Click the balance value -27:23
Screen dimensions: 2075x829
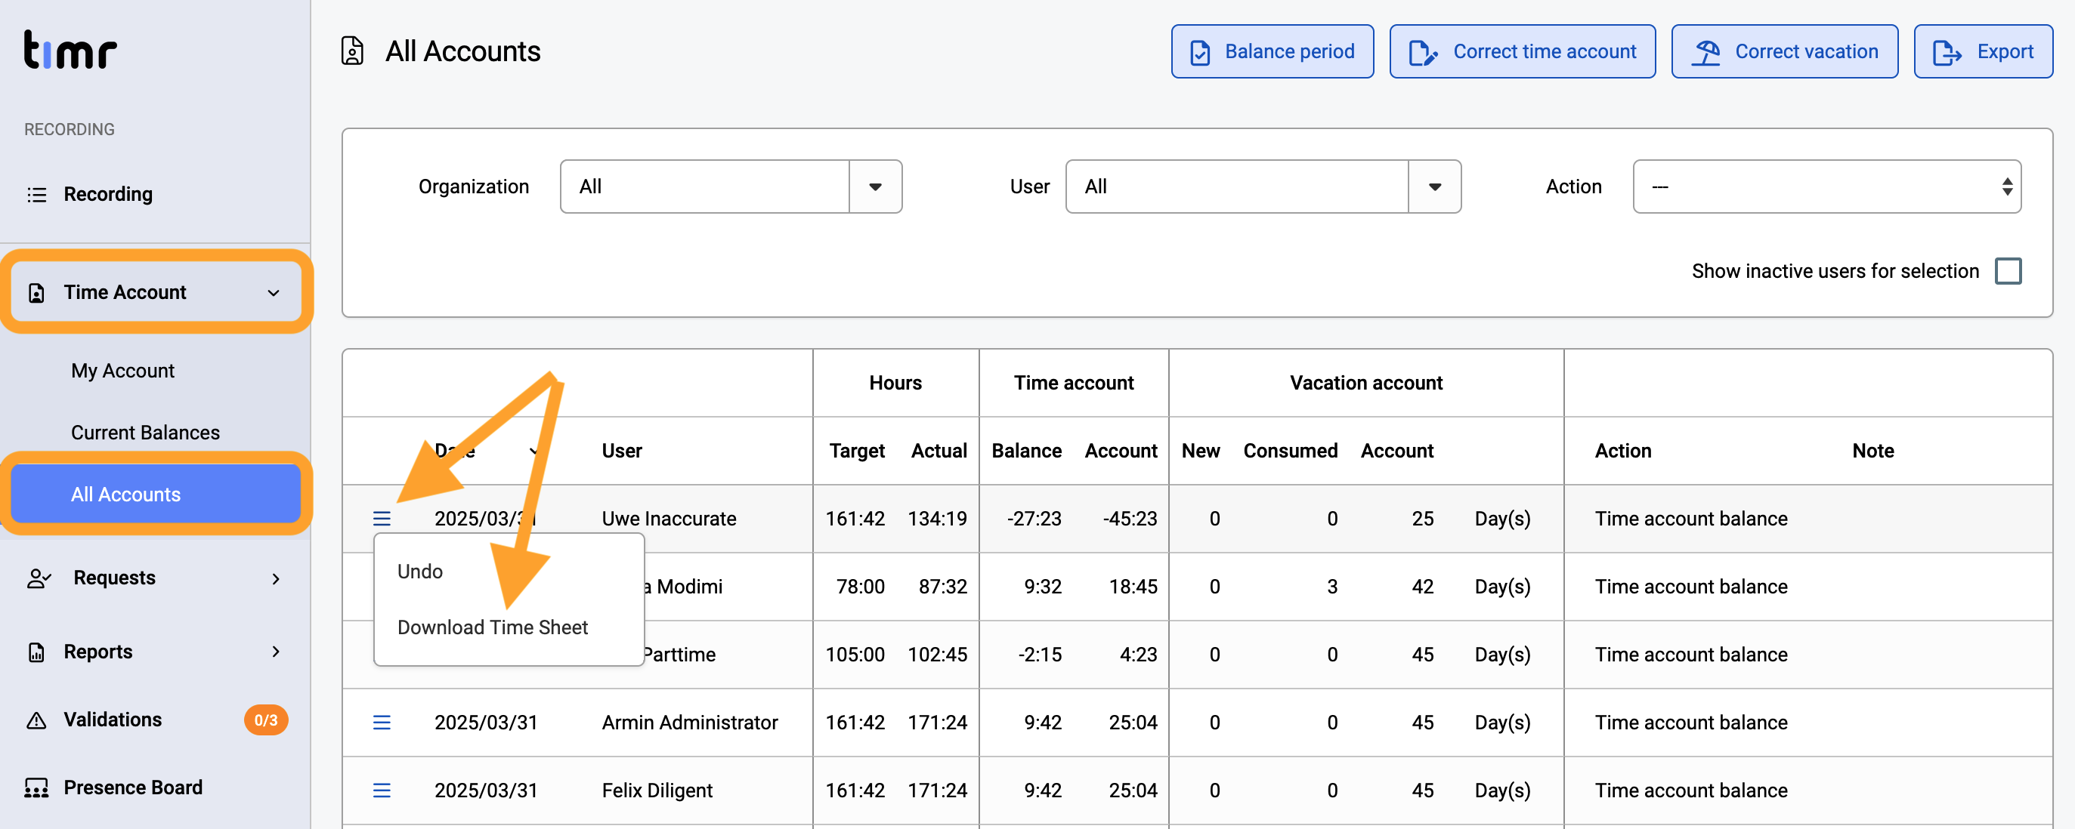click(1034, 519)
